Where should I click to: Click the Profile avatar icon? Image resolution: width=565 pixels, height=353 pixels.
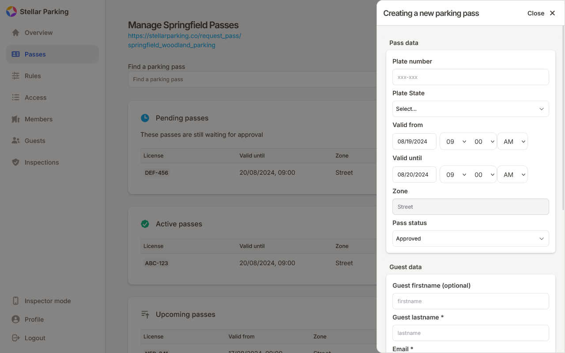[x=16, y=319]
